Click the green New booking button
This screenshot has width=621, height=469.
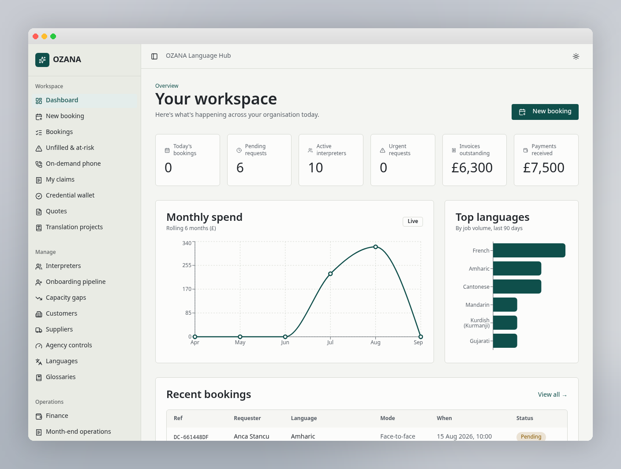pos(545,112)
